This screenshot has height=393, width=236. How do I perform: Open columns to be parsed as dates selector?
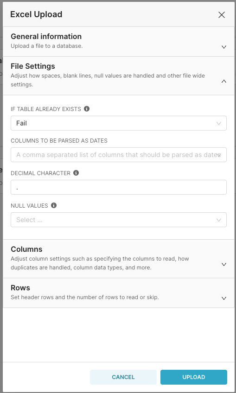click(x=119, y=155)
